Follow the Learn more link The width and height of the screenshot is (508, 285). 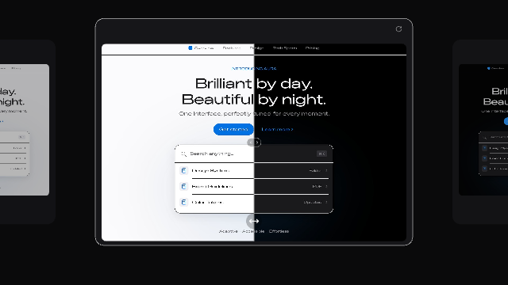[x=277, y=129]
